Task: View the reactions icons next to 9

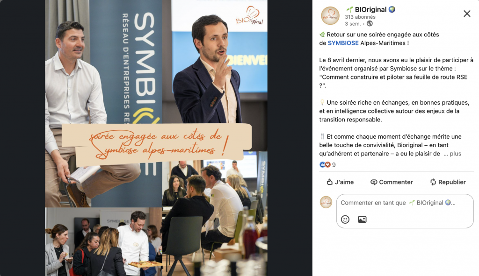Action: pos(325,165)
